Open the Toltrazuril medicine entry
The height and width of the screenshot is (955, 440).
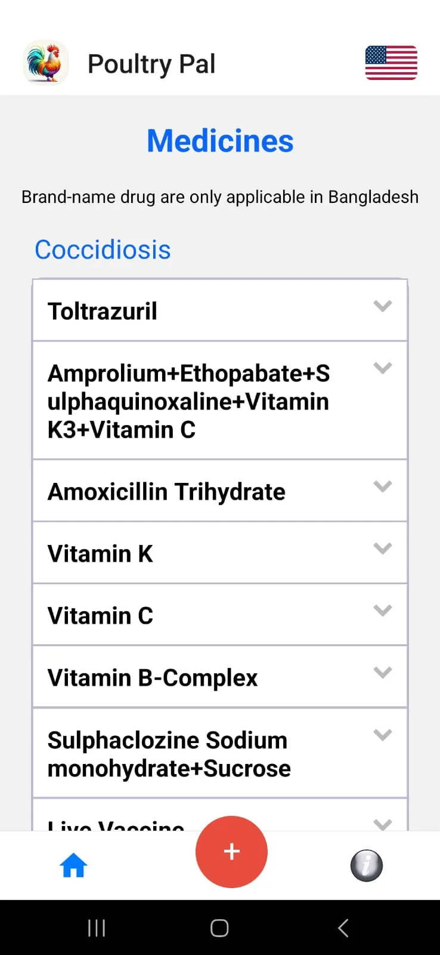point(220,310)
